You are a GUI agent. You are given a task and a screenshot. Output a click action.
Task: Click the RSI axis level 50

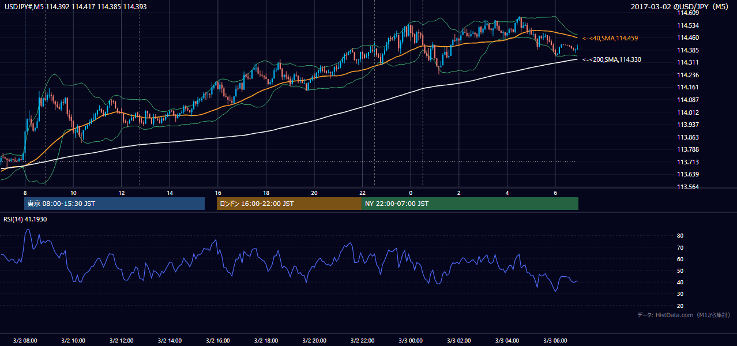click(x=680, y=270)
